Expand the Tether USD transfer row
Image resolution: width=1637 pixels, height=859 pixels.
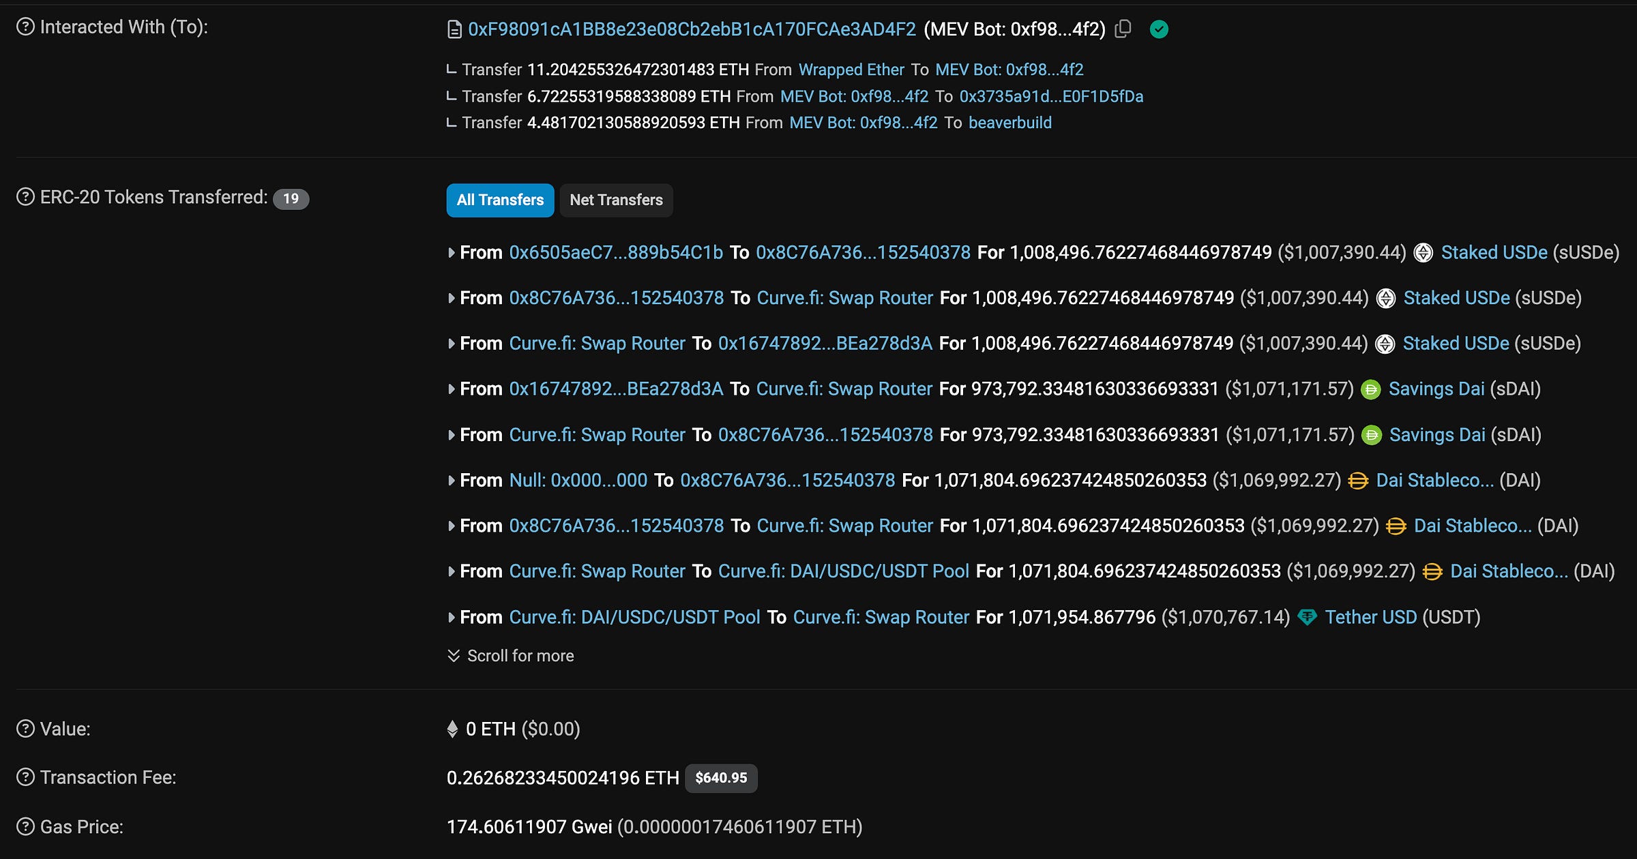pyautogui.click(x=452, y=618)
